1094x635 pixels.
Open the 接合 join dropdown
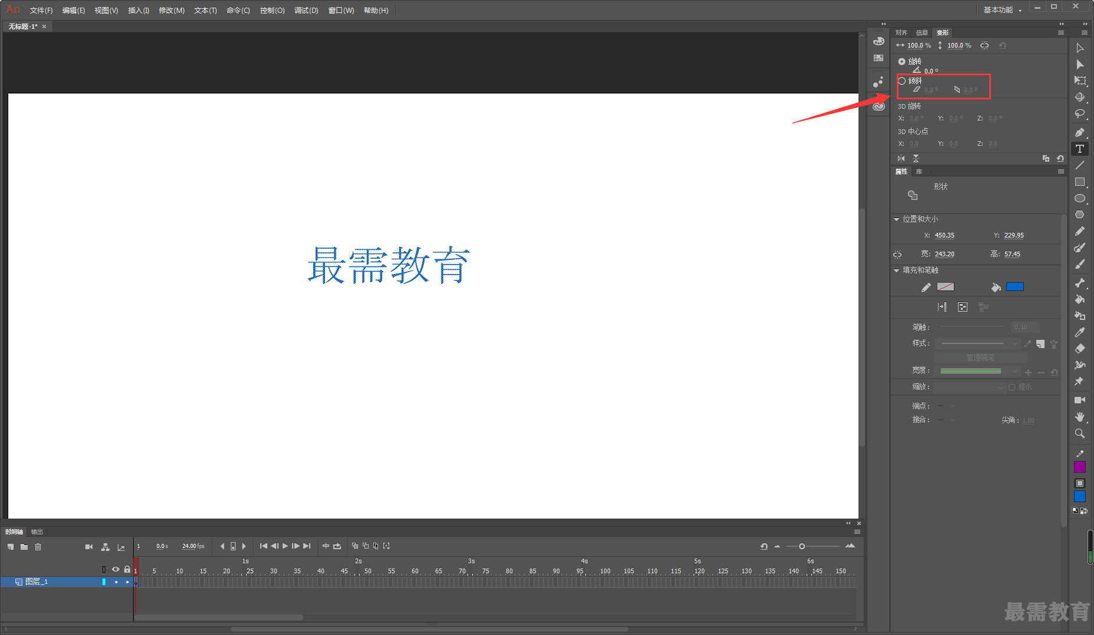point(947,420)
